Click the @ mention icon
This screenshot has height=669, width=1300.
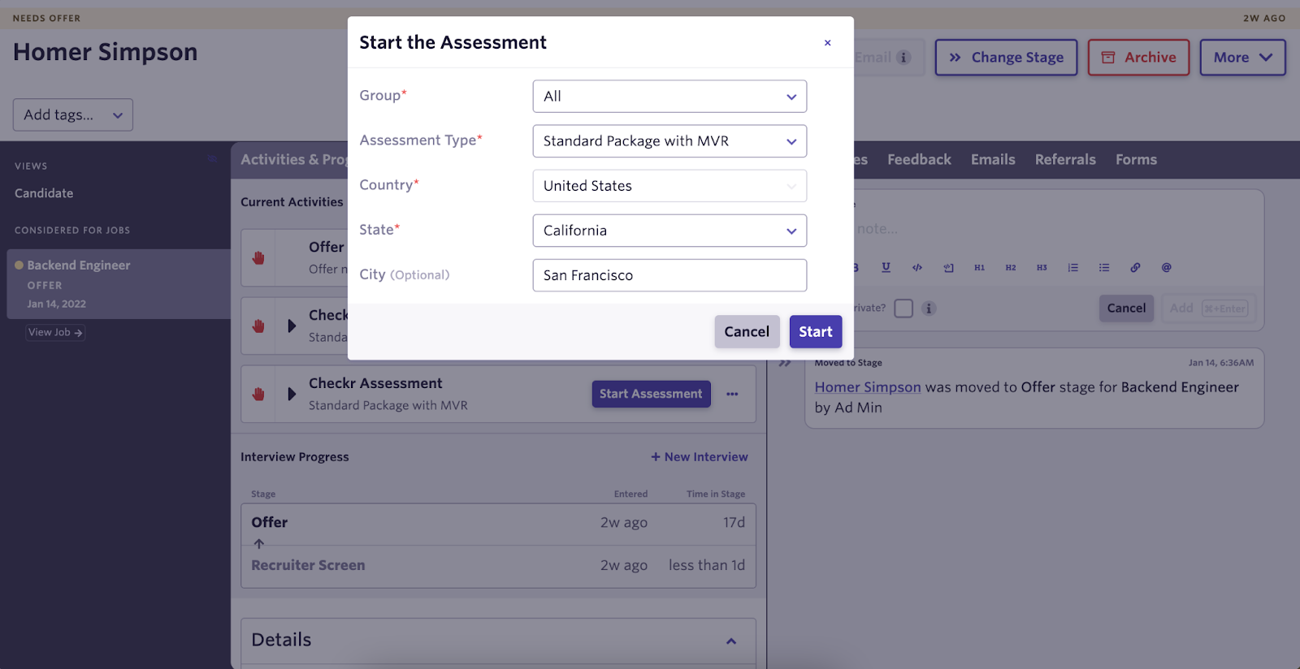pos(1166,267)
